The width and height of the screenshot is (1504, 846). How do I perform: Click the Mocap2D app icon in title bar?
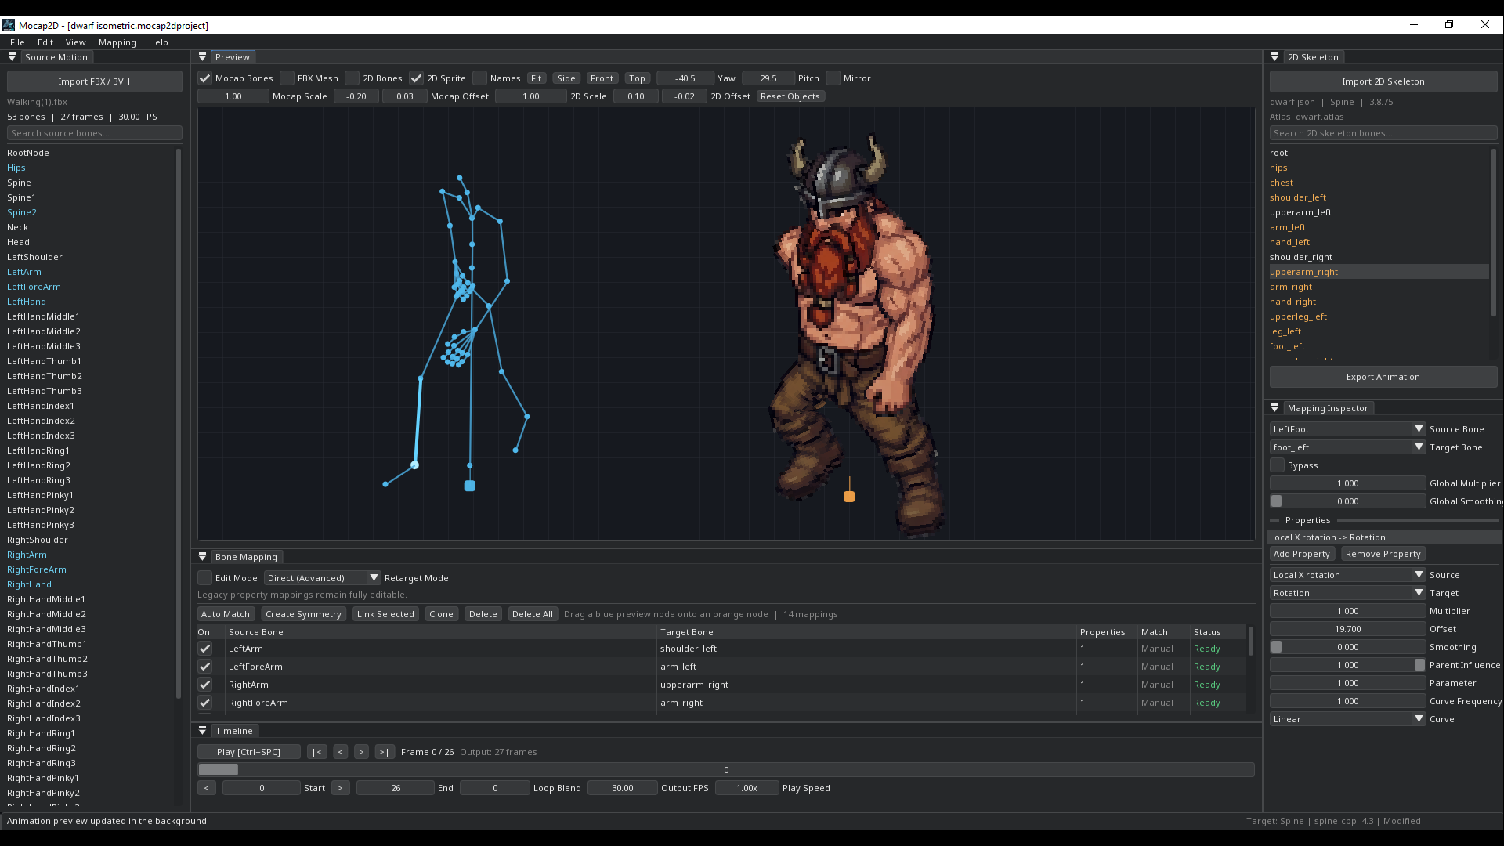pyautogui.click(x=9, y=25)
